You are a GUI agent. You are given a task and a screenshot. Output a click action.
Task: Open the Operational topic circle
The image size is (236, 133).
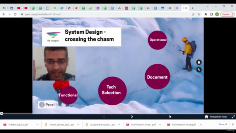157,40
